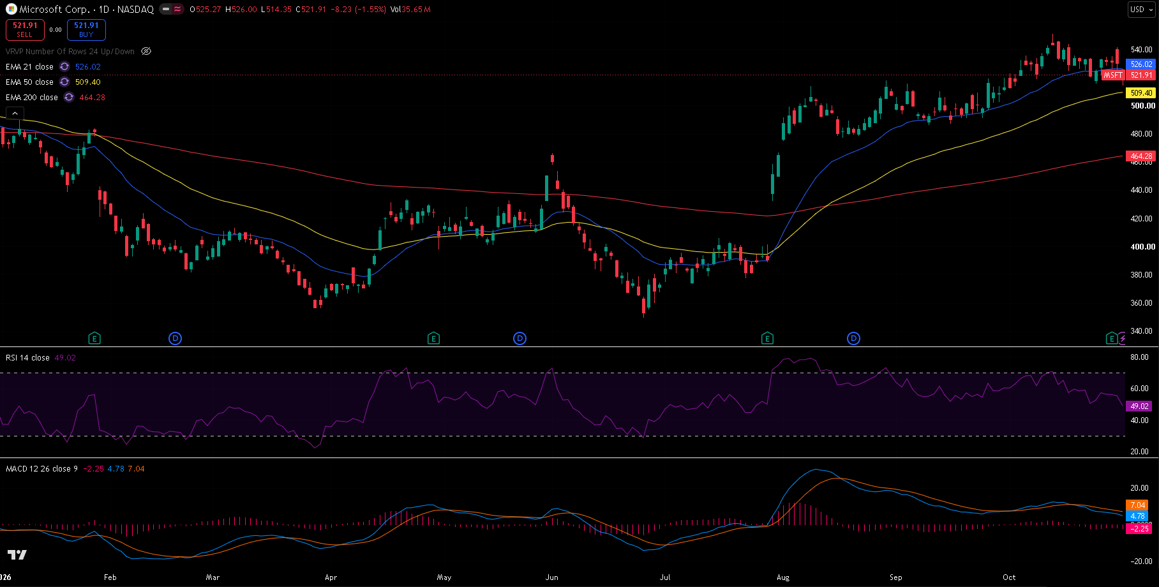Screen dimensions: 1159x587
Task: Click the 521.91 BUY button
Action: click(86, 29)
